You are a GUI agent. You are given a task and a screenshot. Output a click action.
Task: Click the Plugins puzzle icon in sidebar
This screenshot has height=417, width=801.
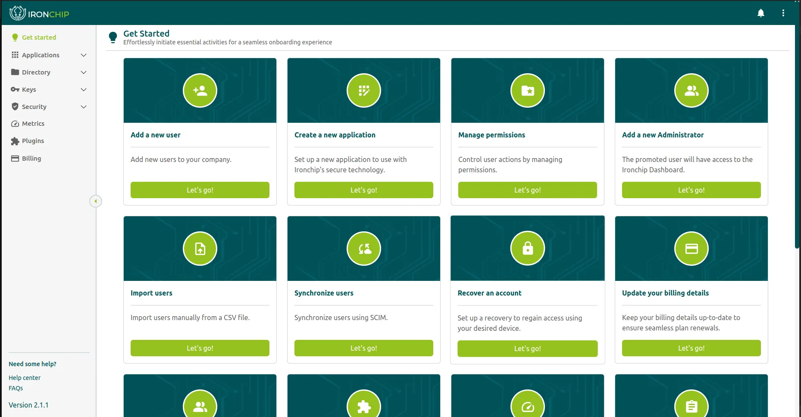(15, 141)
